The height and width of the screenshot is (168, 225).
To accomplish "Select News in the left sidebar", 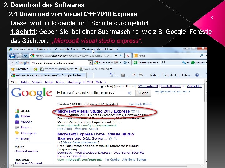I will [23, 127].
